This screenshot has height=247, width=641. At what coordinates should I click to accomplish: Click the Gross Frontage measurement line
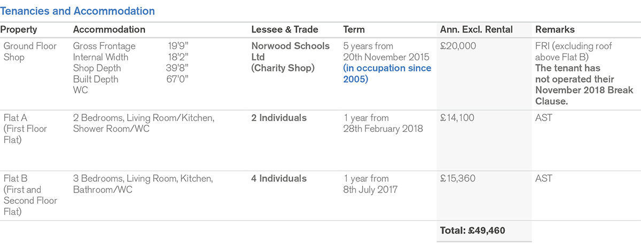tap(131, 46)
